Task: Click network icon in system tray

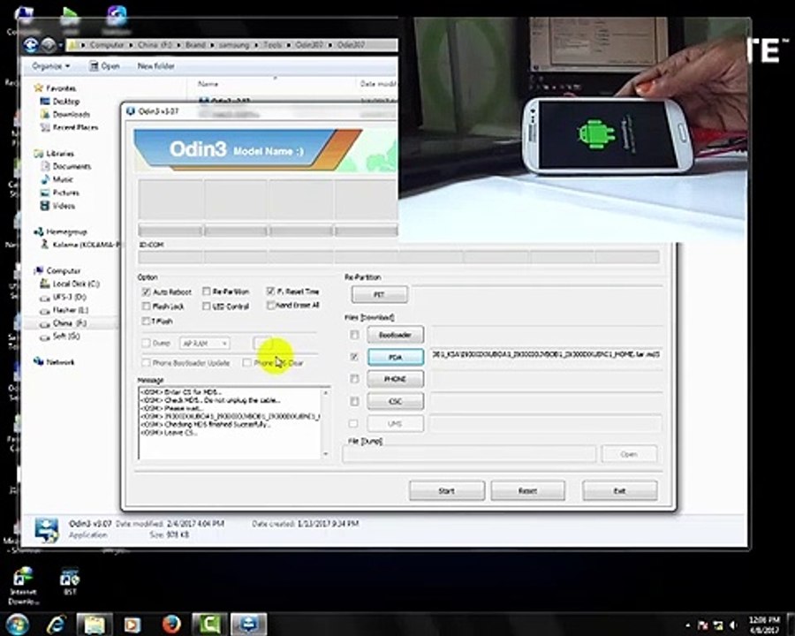Action: click(718, 625)
